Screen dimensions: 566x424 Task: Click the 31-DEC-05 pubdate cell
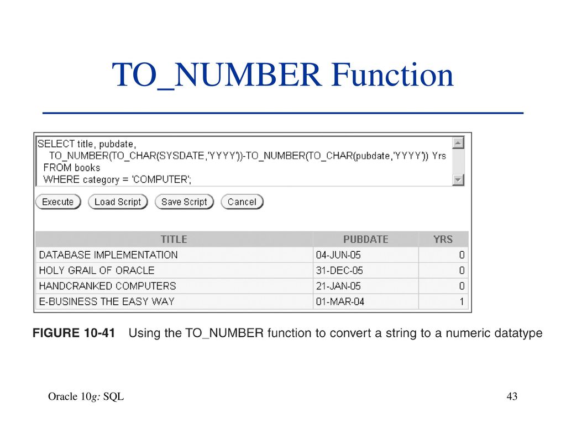point(366,271)
